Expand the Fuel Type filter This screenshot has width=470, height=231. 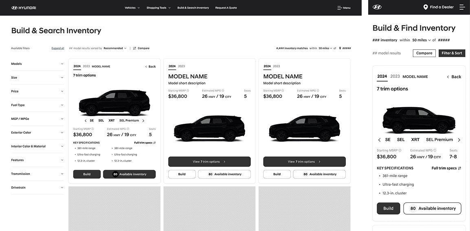pyautogui.click(x=37, y=105)
